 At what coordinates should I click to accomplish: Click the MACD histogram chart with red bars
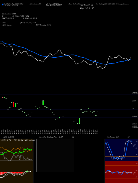tap(17, 172)
